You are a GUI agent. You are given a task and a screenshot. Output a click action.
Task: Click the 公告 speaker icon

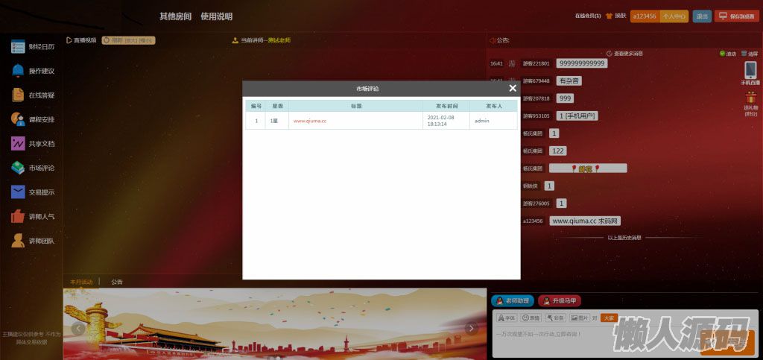493,40
